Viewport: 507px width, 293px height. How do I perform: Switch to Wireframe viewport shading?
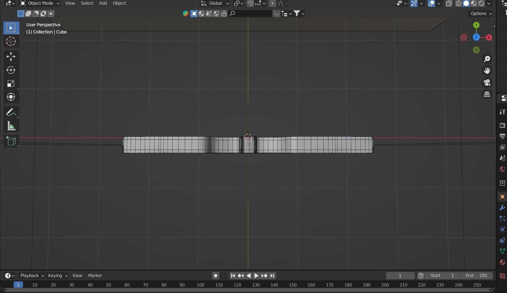coord(459,3)
